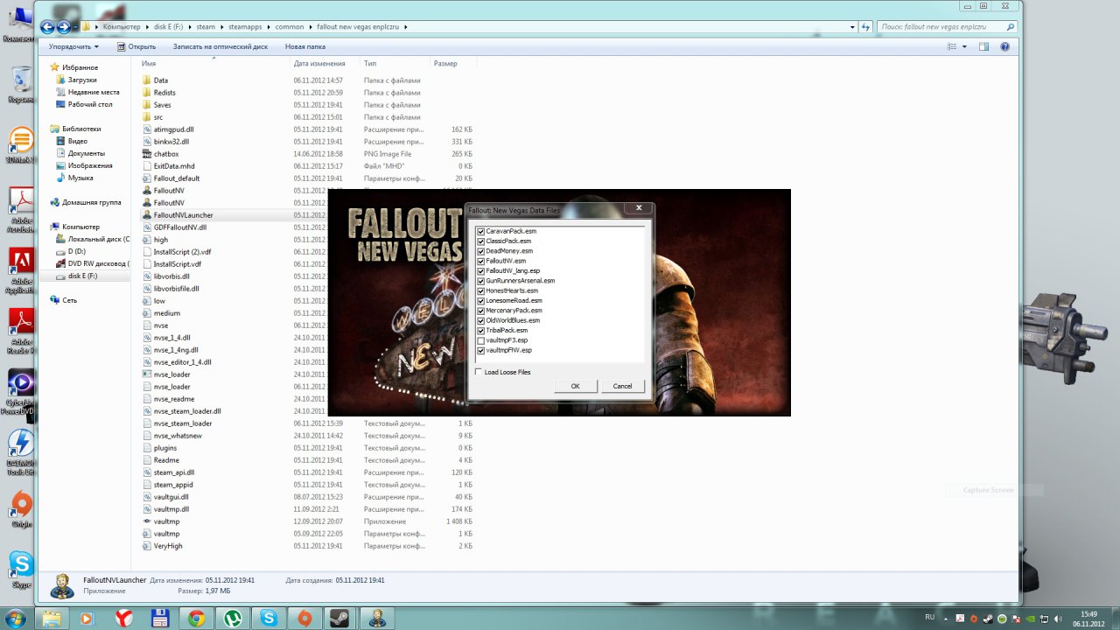Image resolution: width=1120 pixels, height=630 pixels.
Task: Enable the vaultmpF3.esp checkbox
Action: click(481, 340)
